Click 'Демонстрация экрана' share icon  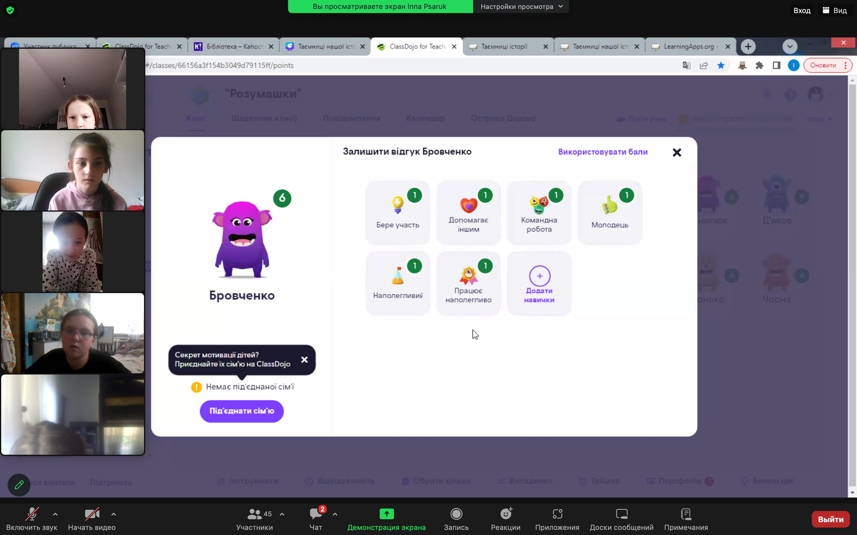coord(387,514)
